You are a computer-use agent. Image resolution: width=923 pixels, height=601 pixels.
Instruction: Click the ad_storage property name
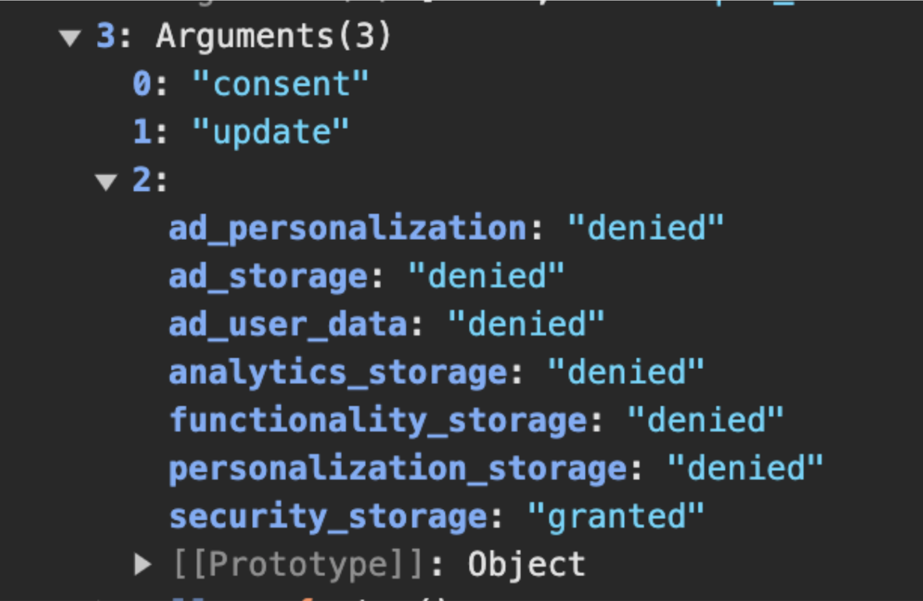268,276
